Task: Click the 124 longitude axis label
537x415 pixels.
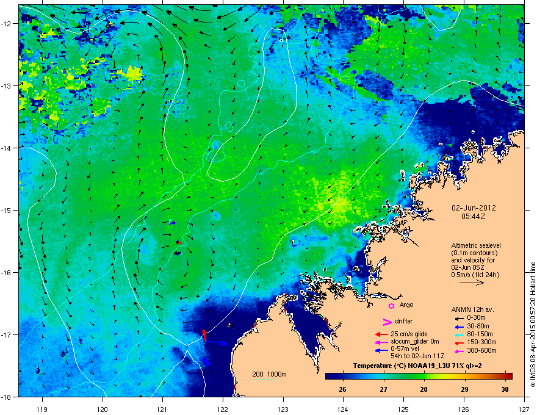Action: [343, 410]
